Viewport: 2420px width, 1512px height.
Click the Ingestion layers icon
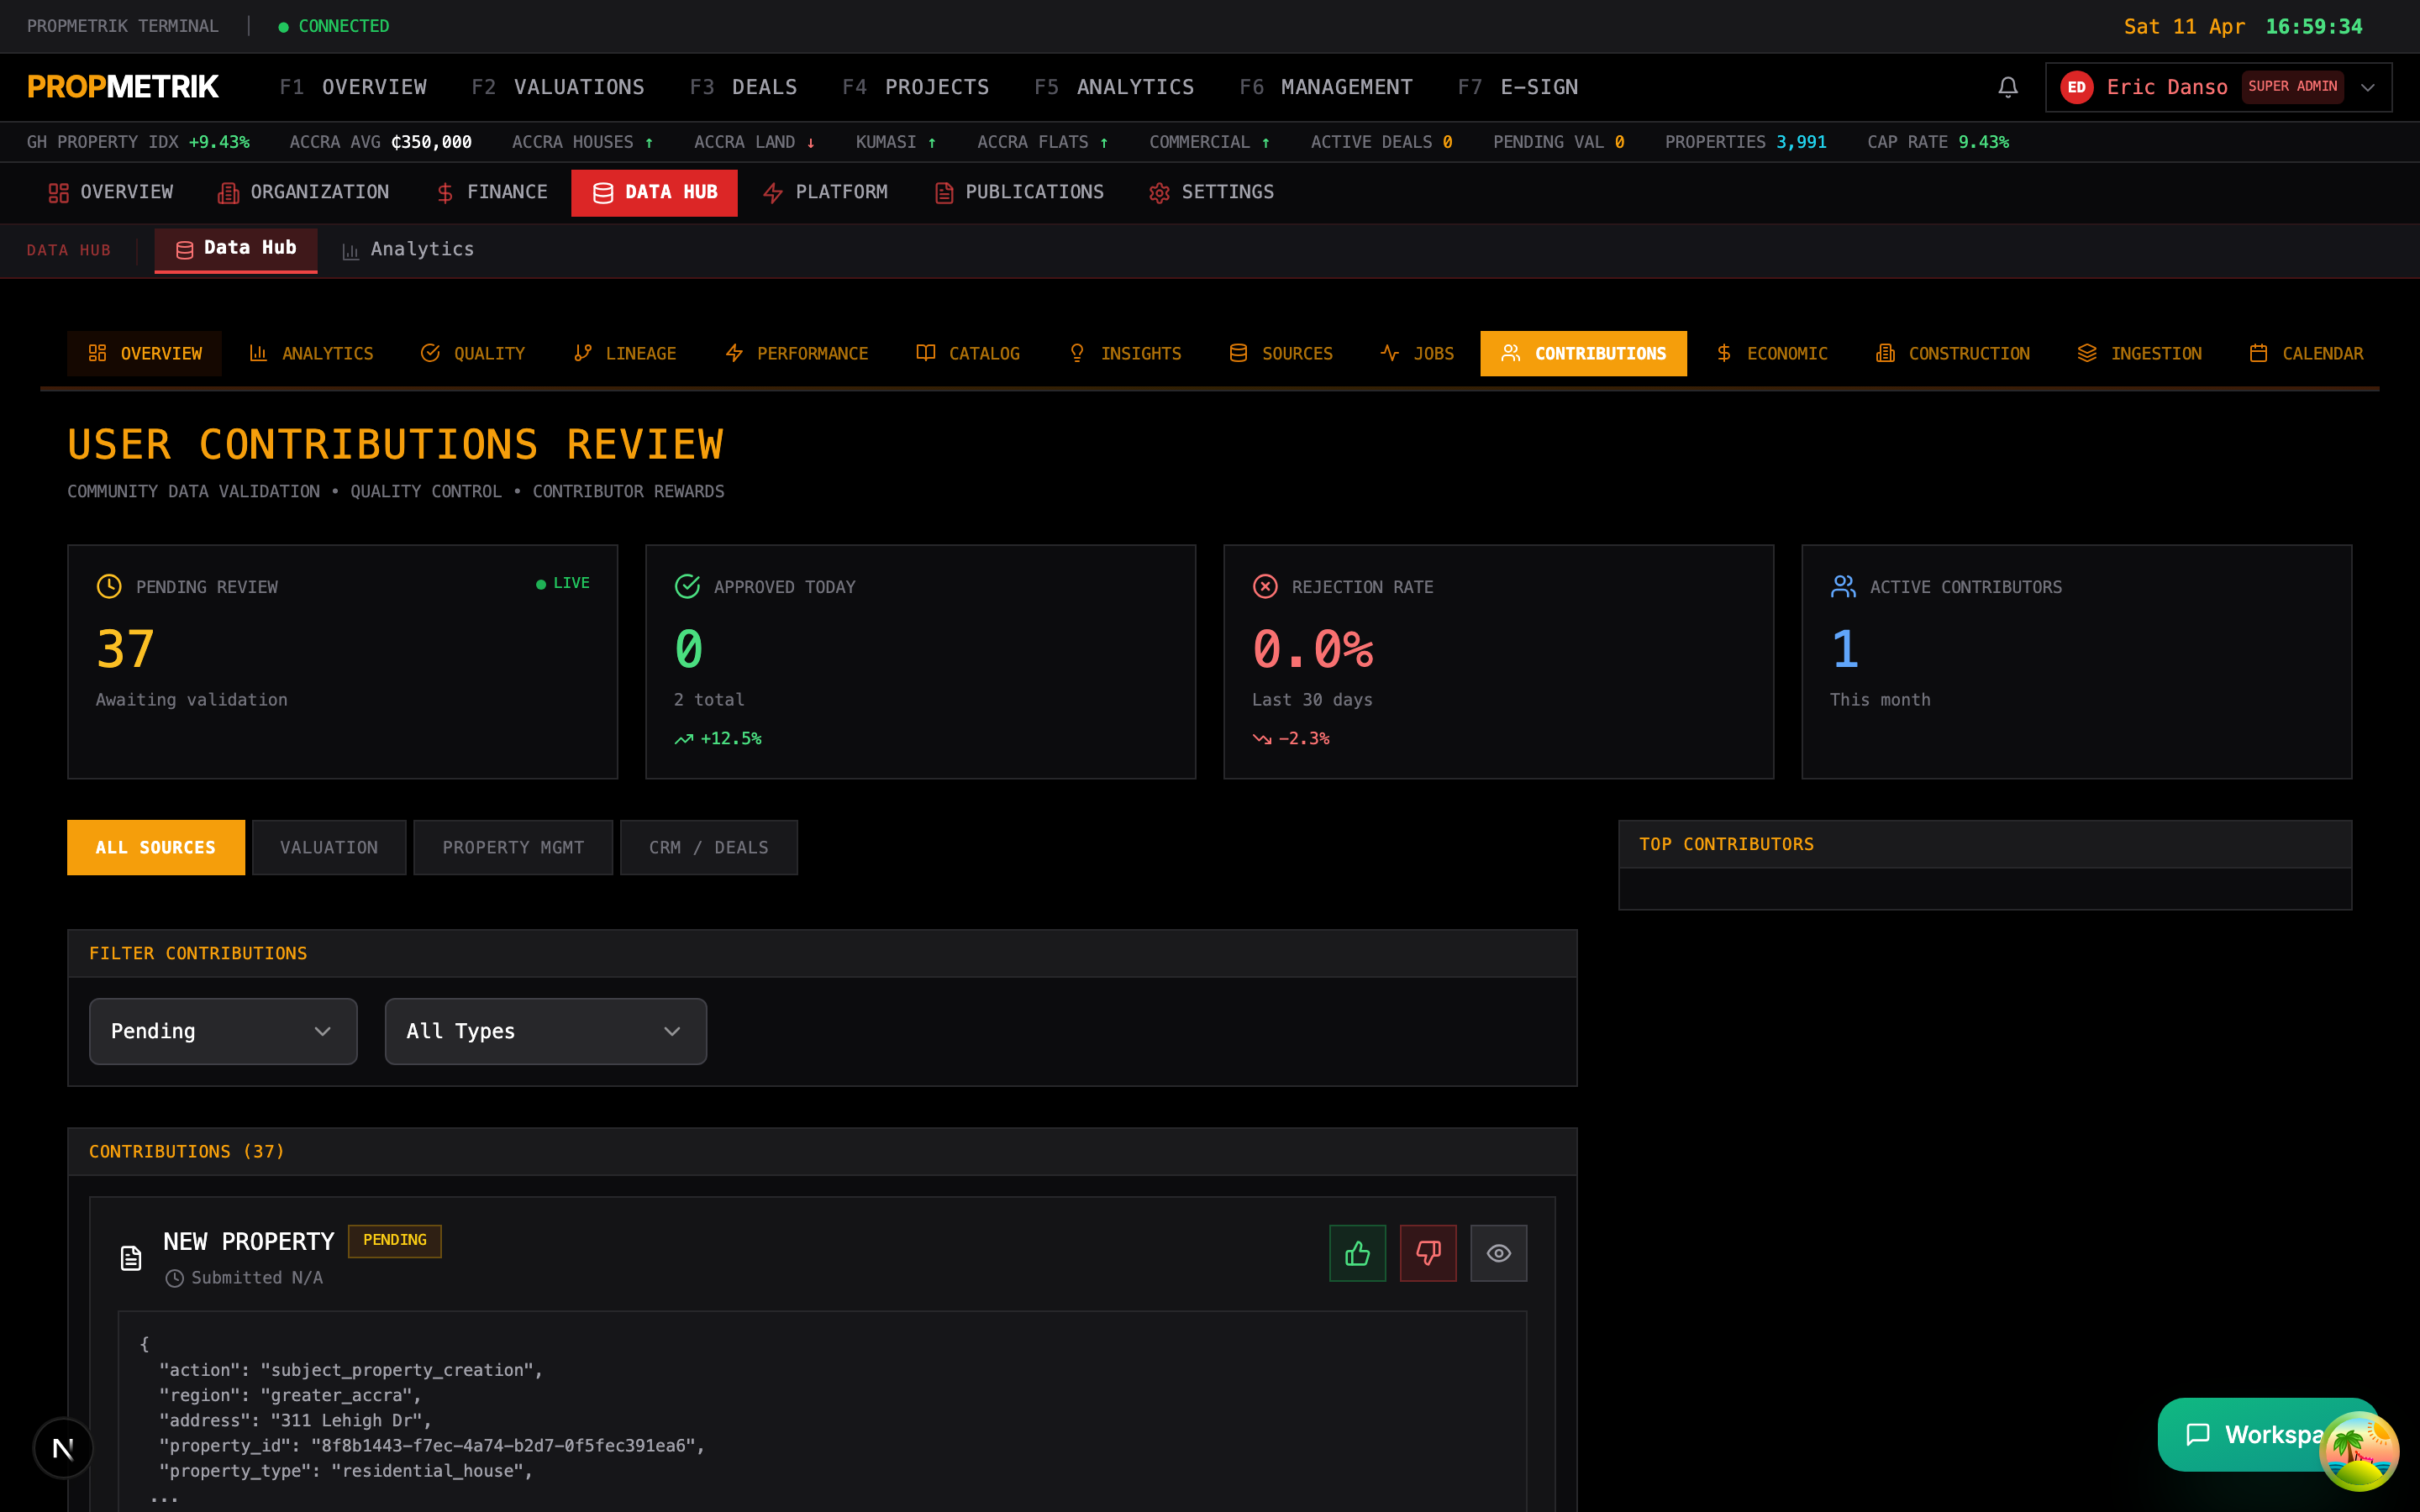click(x=2087, y=353)
